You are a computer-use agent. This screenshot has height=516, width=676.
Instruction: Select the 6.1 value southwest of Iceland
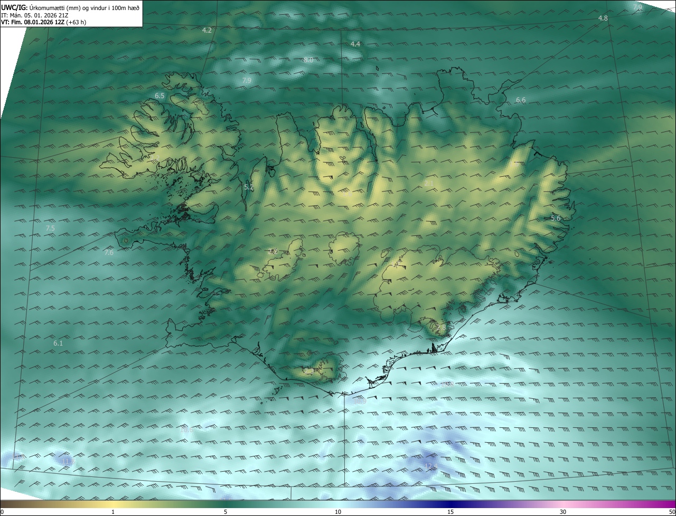click(58, 343)
